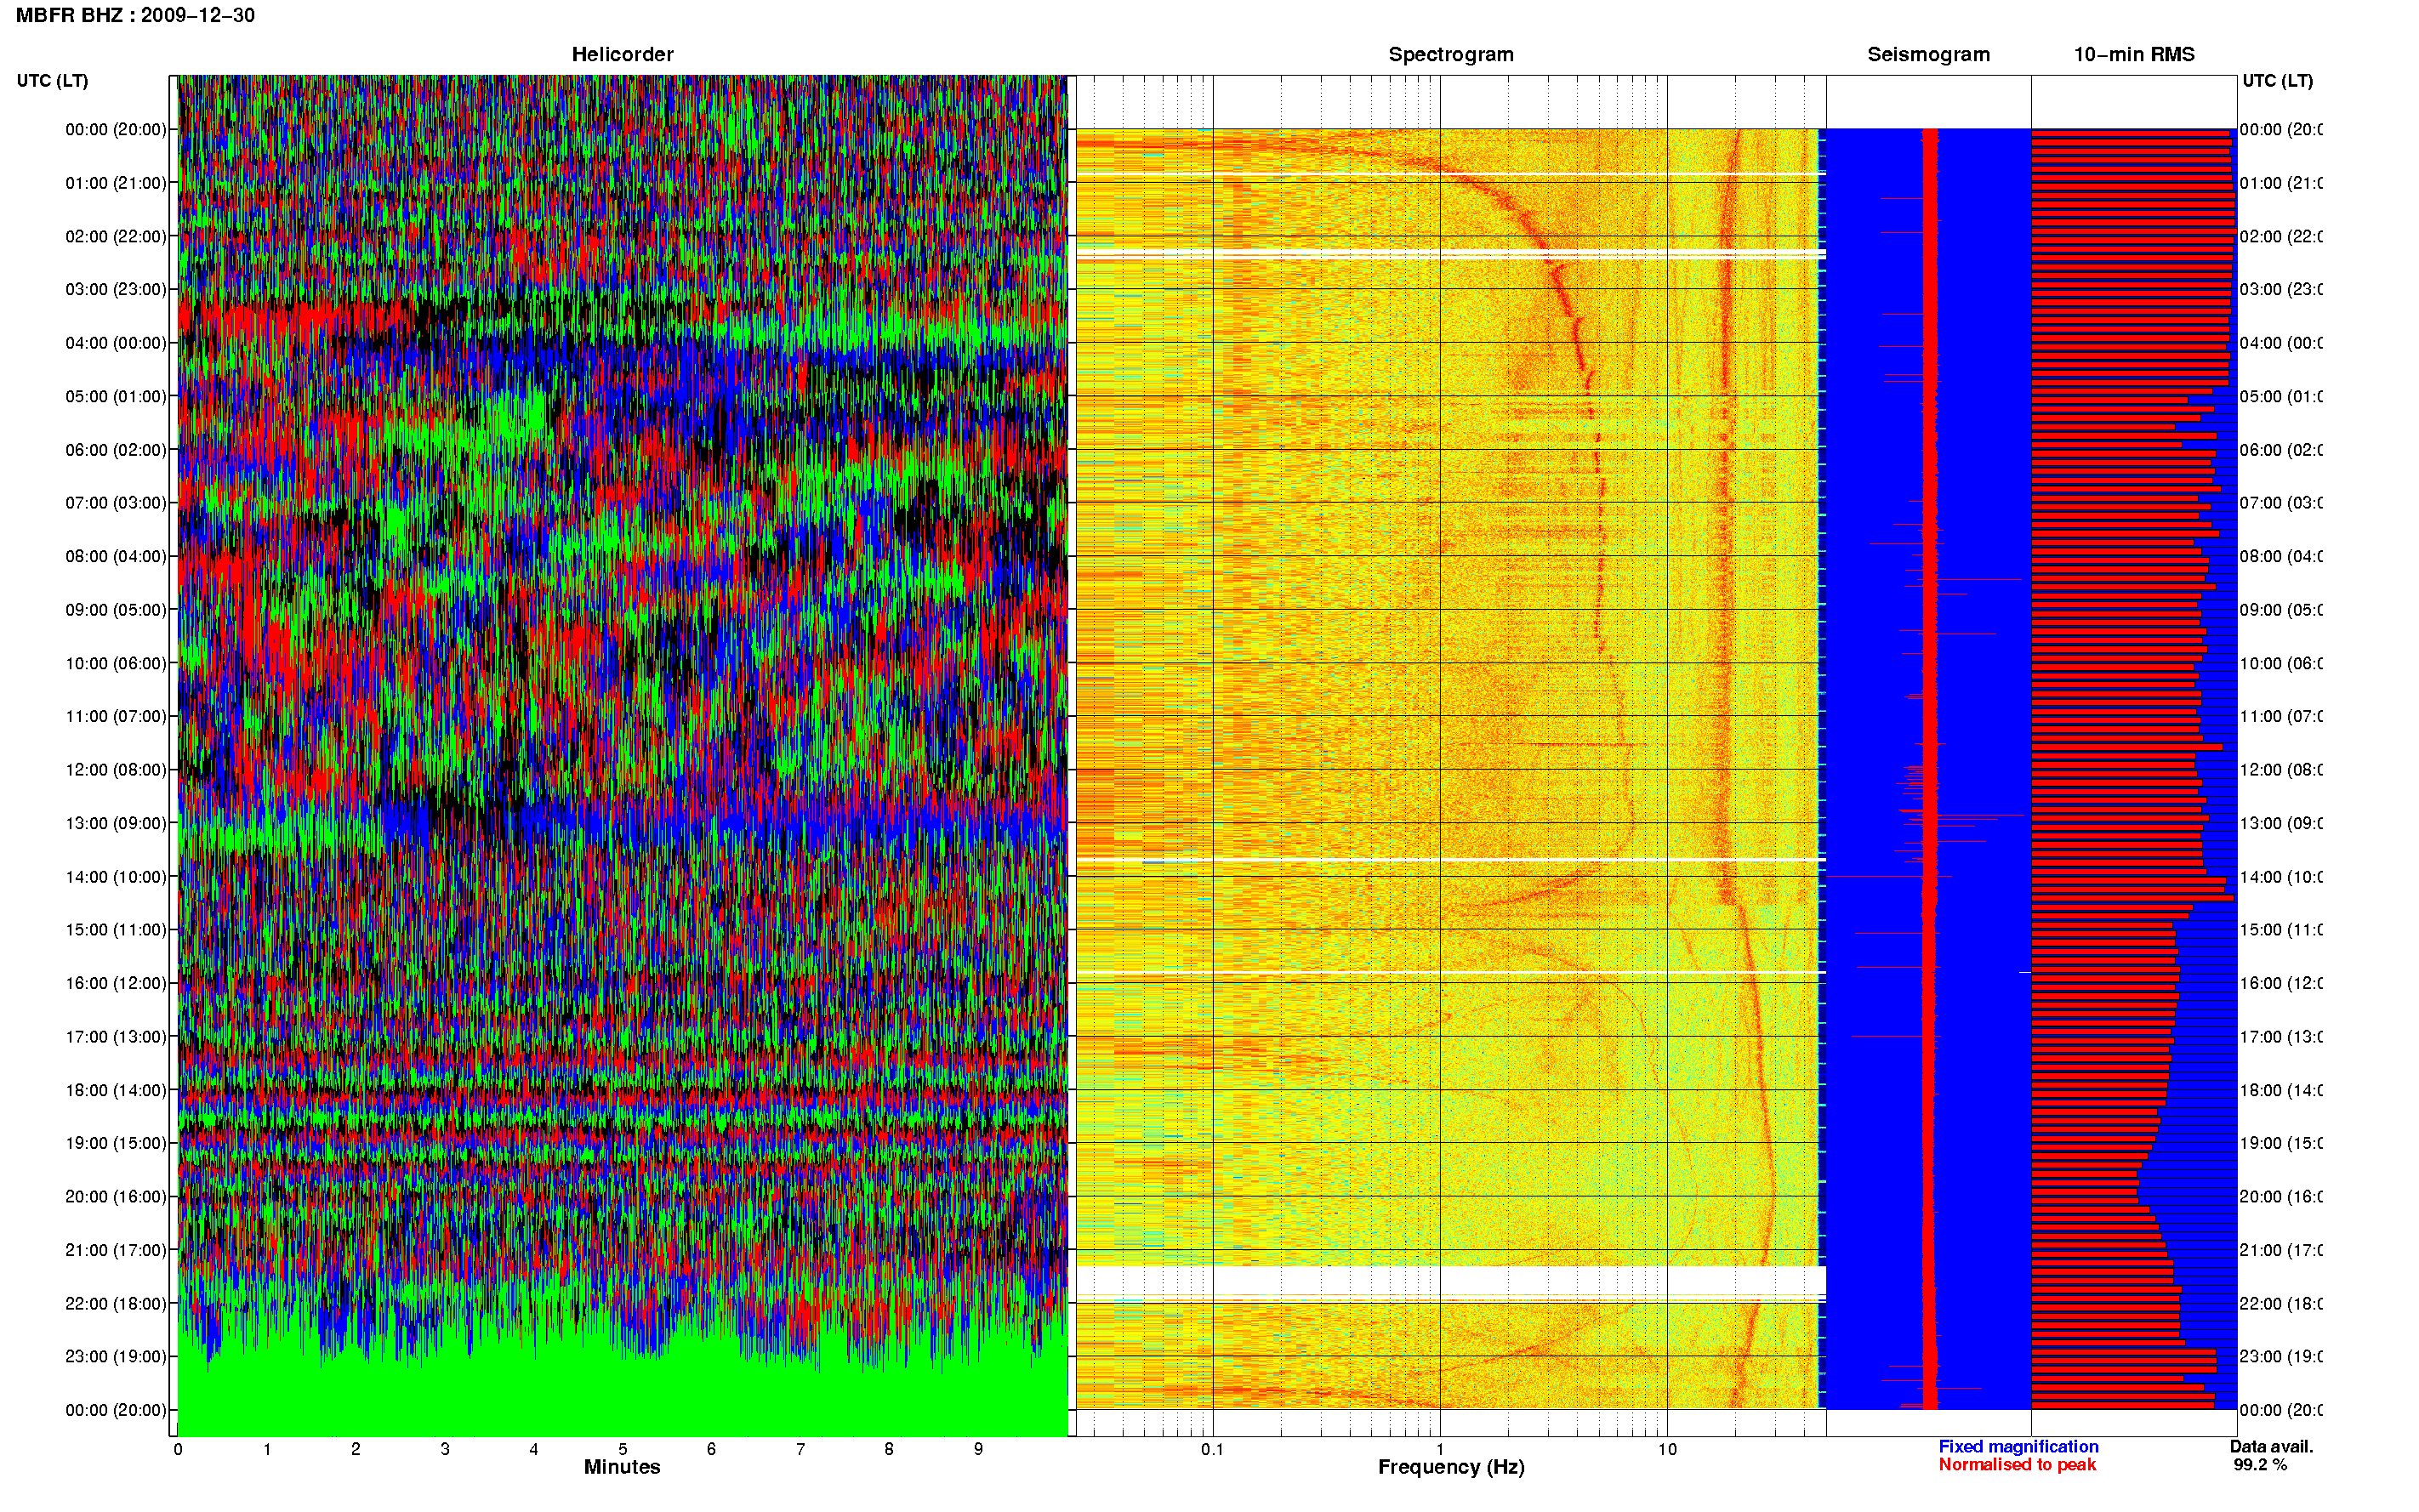Select left-axis time label '08:00 (04:00)'

[116, 556]
